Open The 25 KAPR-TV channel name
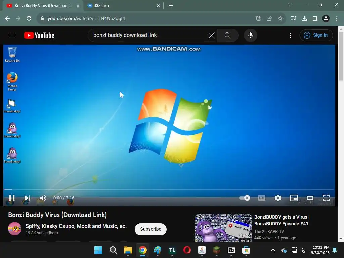This screenshot has height=258, width=344. pos(269,232)
